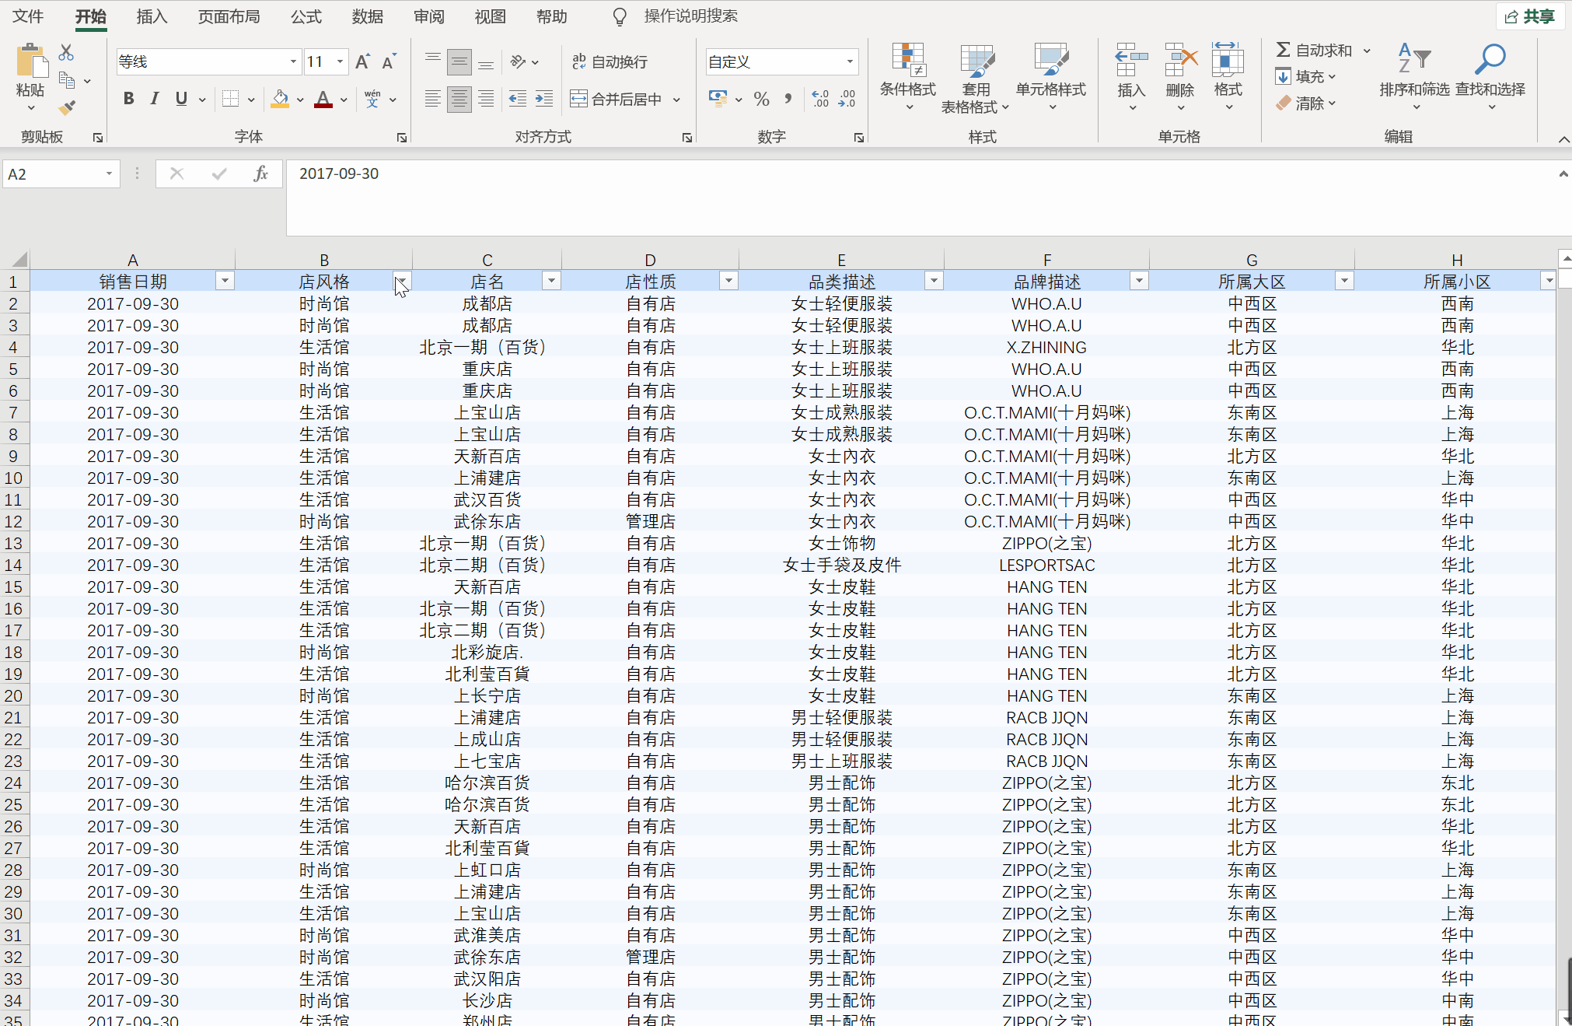
Task: Click the Copy icon
Action: pos(68,80)
